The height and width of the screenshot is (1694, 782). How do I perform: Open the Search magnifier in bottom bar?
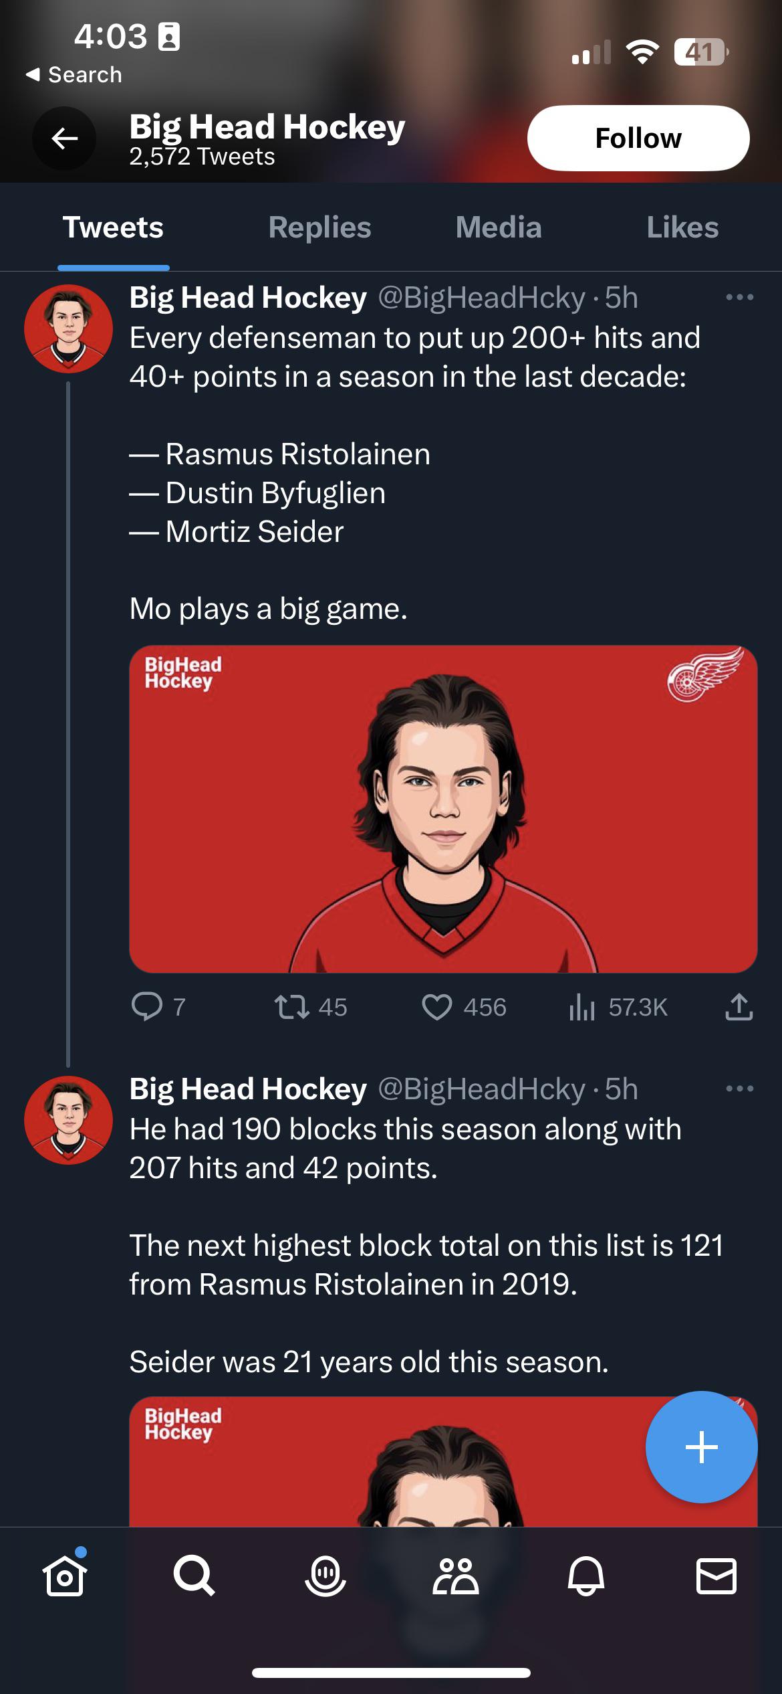[194, 1576]
